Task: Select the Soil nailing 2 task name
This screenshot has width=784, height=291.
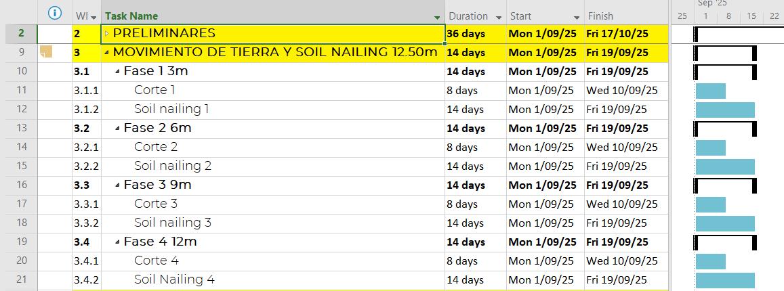Action: tap(173, 166)
